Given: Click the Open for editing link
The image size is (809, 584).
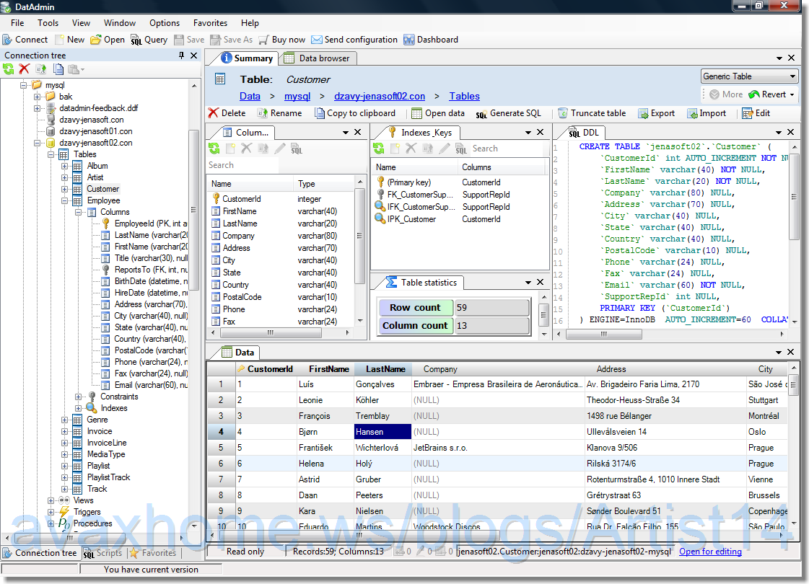Looking at the screenshot, I should tap(710, 552).
